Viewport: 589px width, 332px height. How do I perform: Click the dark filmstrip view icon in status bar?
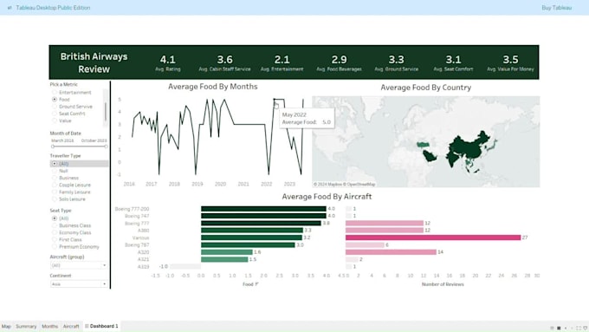(x=559, y=329)
